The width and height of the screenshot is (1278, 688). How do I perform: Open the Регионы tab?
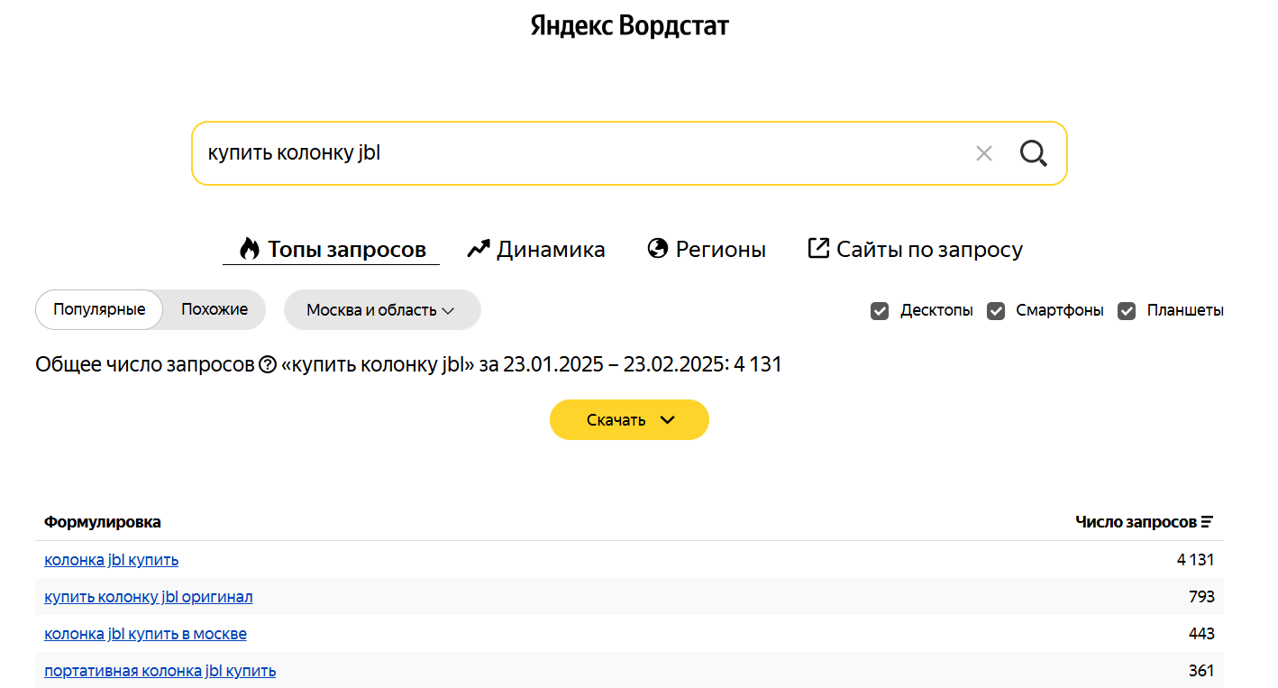pyautogui.click(x=721, y=249)
